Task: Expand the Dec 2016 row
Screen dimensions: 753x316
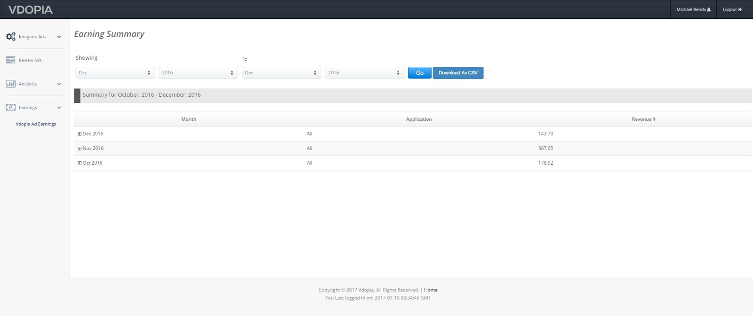Action: click(80, 134)
